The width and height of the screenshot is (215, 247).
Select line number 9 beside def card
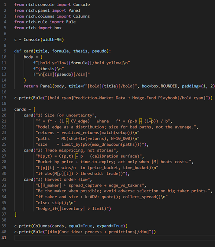pyautogui.click(x=5, y=51)
